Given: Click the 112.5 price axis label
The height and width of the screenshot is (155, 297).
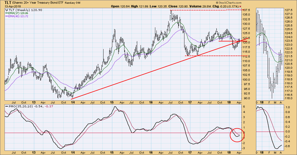Looking at the screenshot, I should pos(246,56).
